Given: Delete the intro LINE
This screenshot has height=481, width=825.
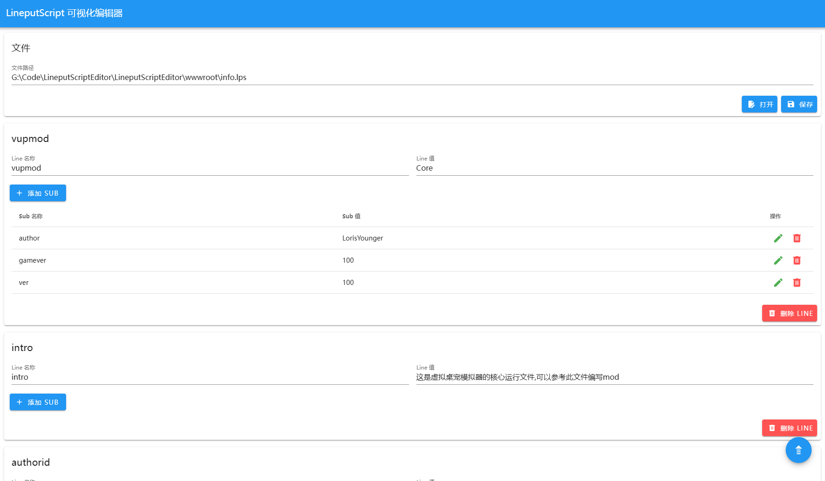Looking at the screenshot, I should click(789, 428).
